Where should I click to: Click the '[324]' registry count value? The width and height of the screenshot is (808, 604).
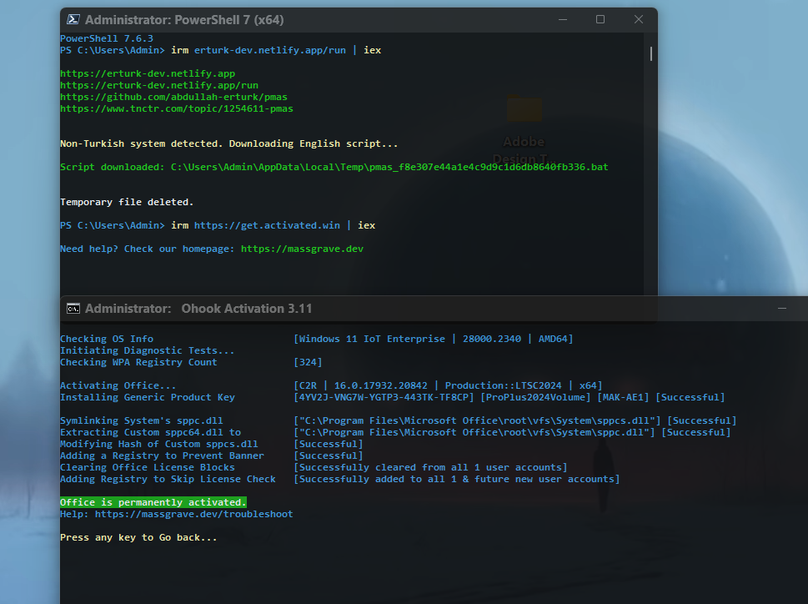308,362
